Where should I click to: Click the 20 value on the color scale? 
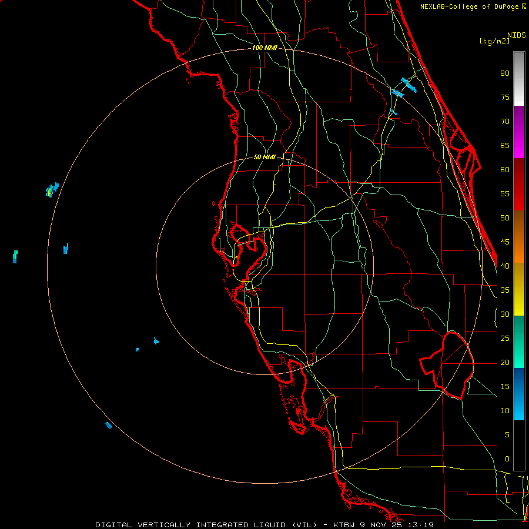point(505,363)
